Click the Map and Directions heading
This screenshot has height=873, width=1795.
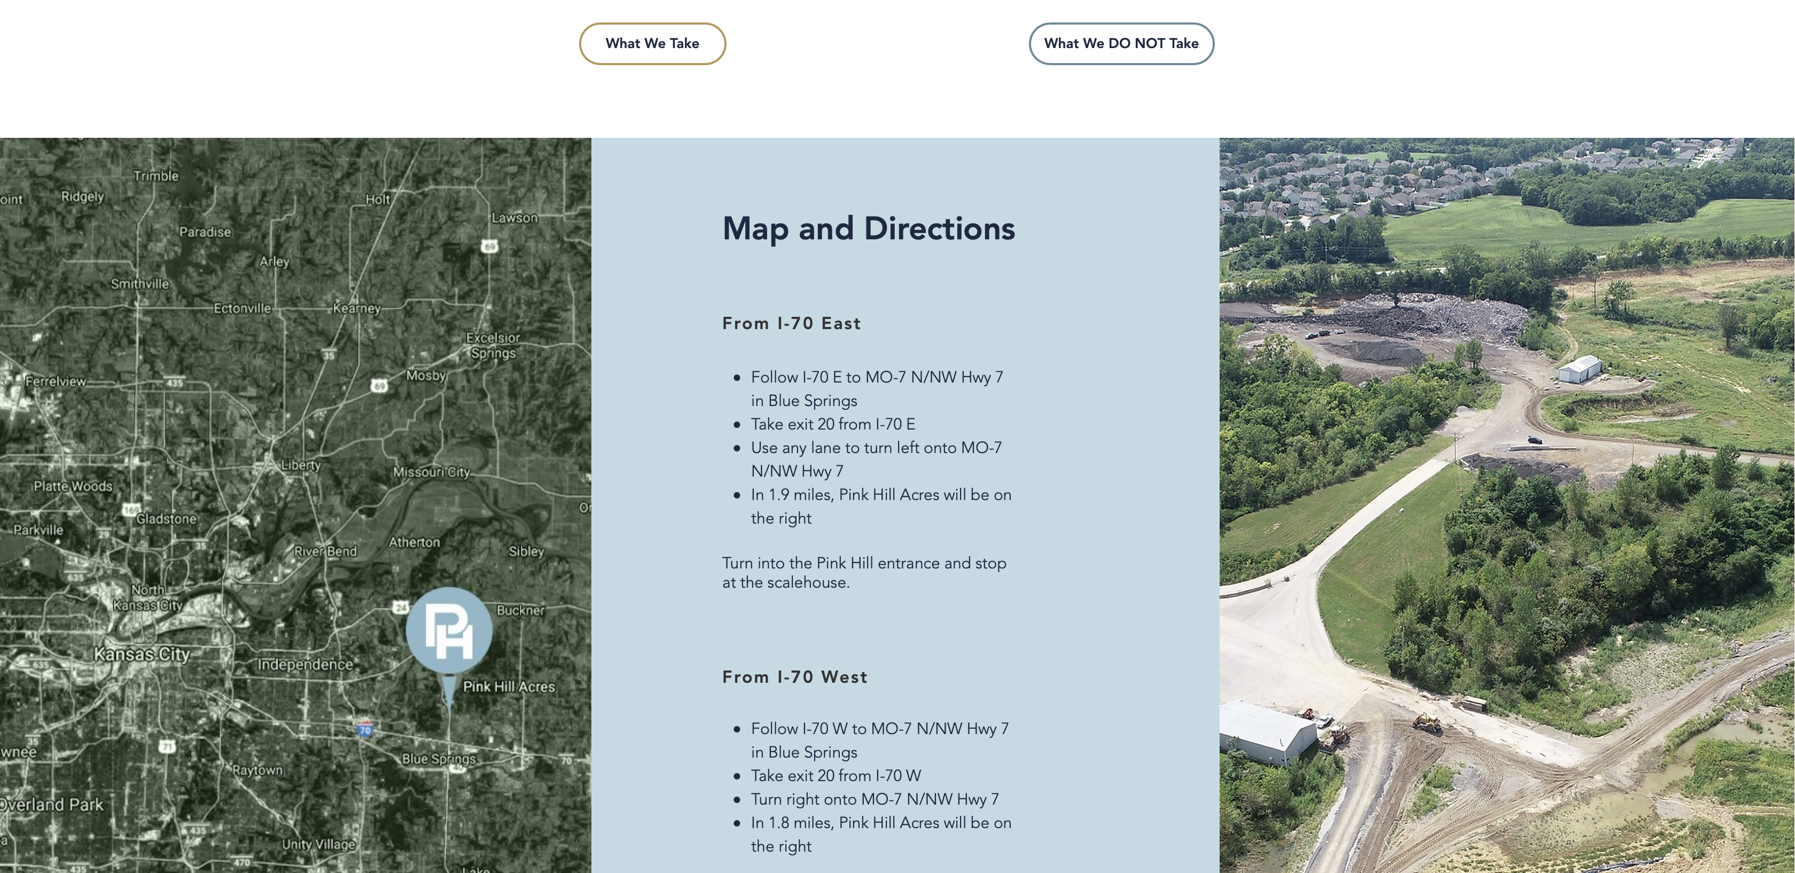click(x=868, y=229)
